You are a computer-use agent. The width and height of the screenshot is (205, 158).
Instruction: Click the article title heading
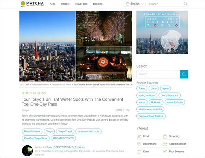[72, 102]
